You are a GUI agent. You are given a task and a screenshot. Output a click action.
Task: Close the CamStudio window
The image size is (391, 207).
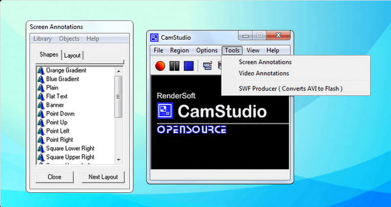click(279, 36)
